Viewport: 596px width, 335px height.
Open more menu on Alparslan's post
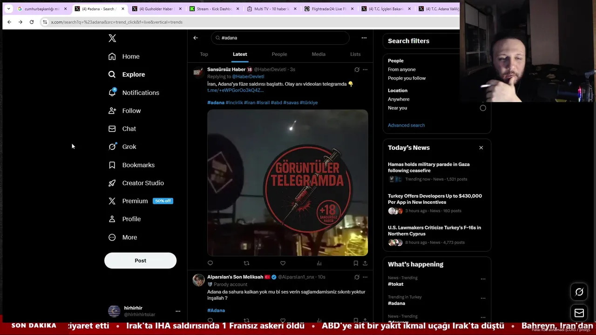(365, 277)
